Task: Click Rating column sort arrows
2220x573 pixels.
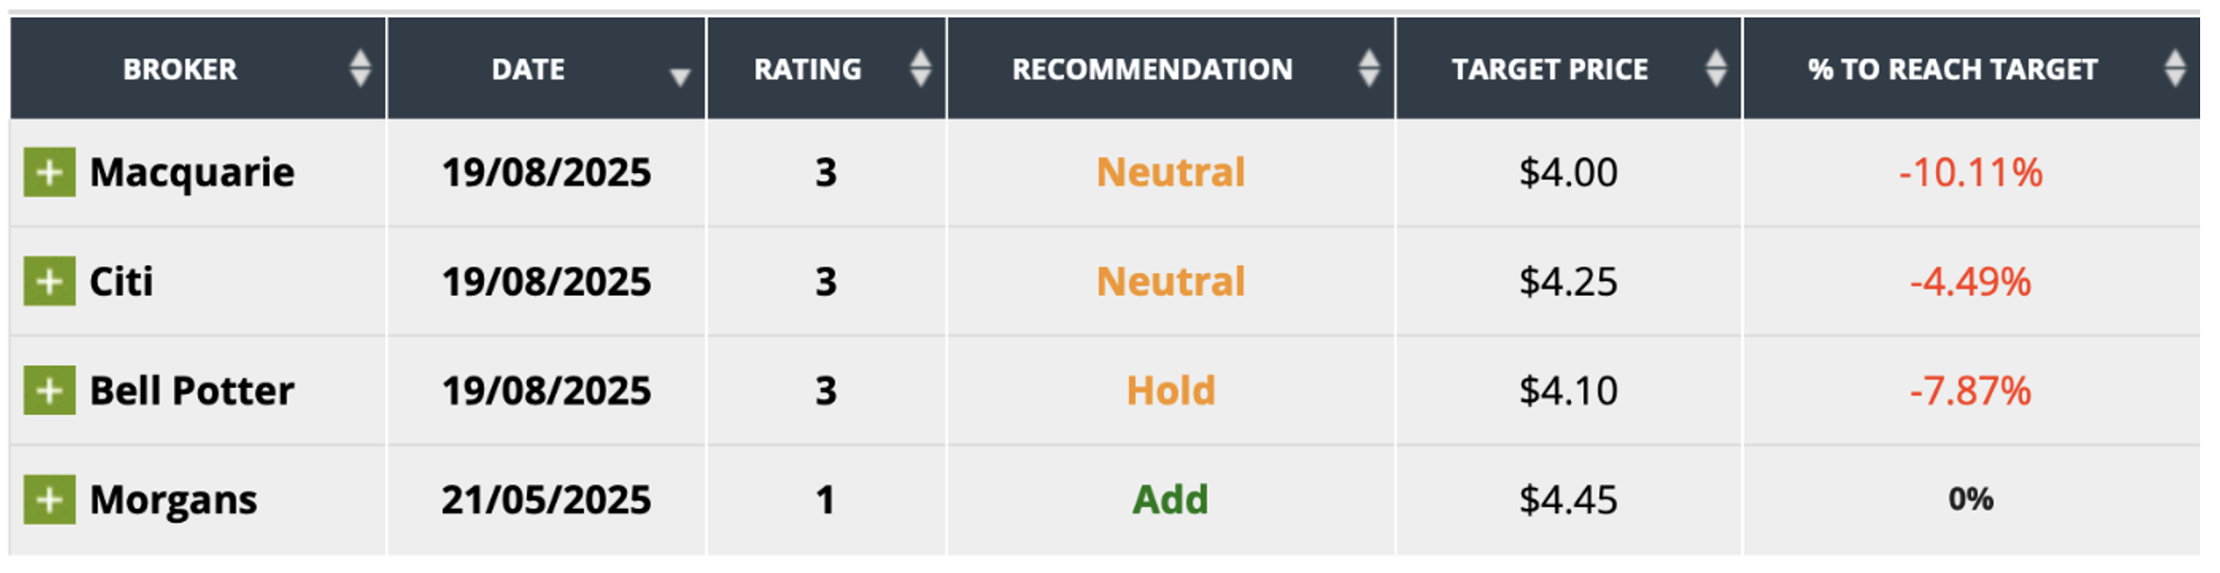Action: [x=920, y=68]
